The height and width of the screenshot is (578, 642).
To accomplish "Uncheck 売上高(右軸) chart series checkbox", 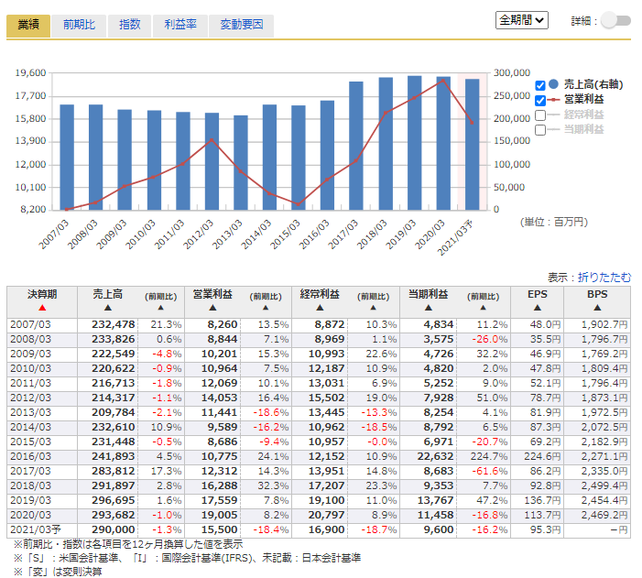I will [x=540, y=85].
